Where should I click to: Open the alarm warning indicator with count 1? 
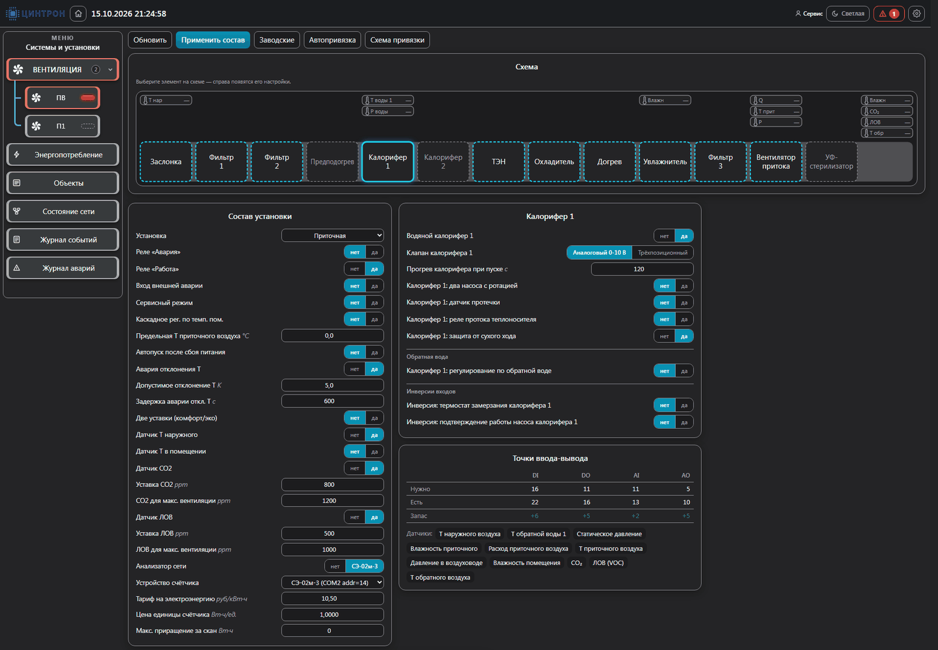(x=889, y=13)
